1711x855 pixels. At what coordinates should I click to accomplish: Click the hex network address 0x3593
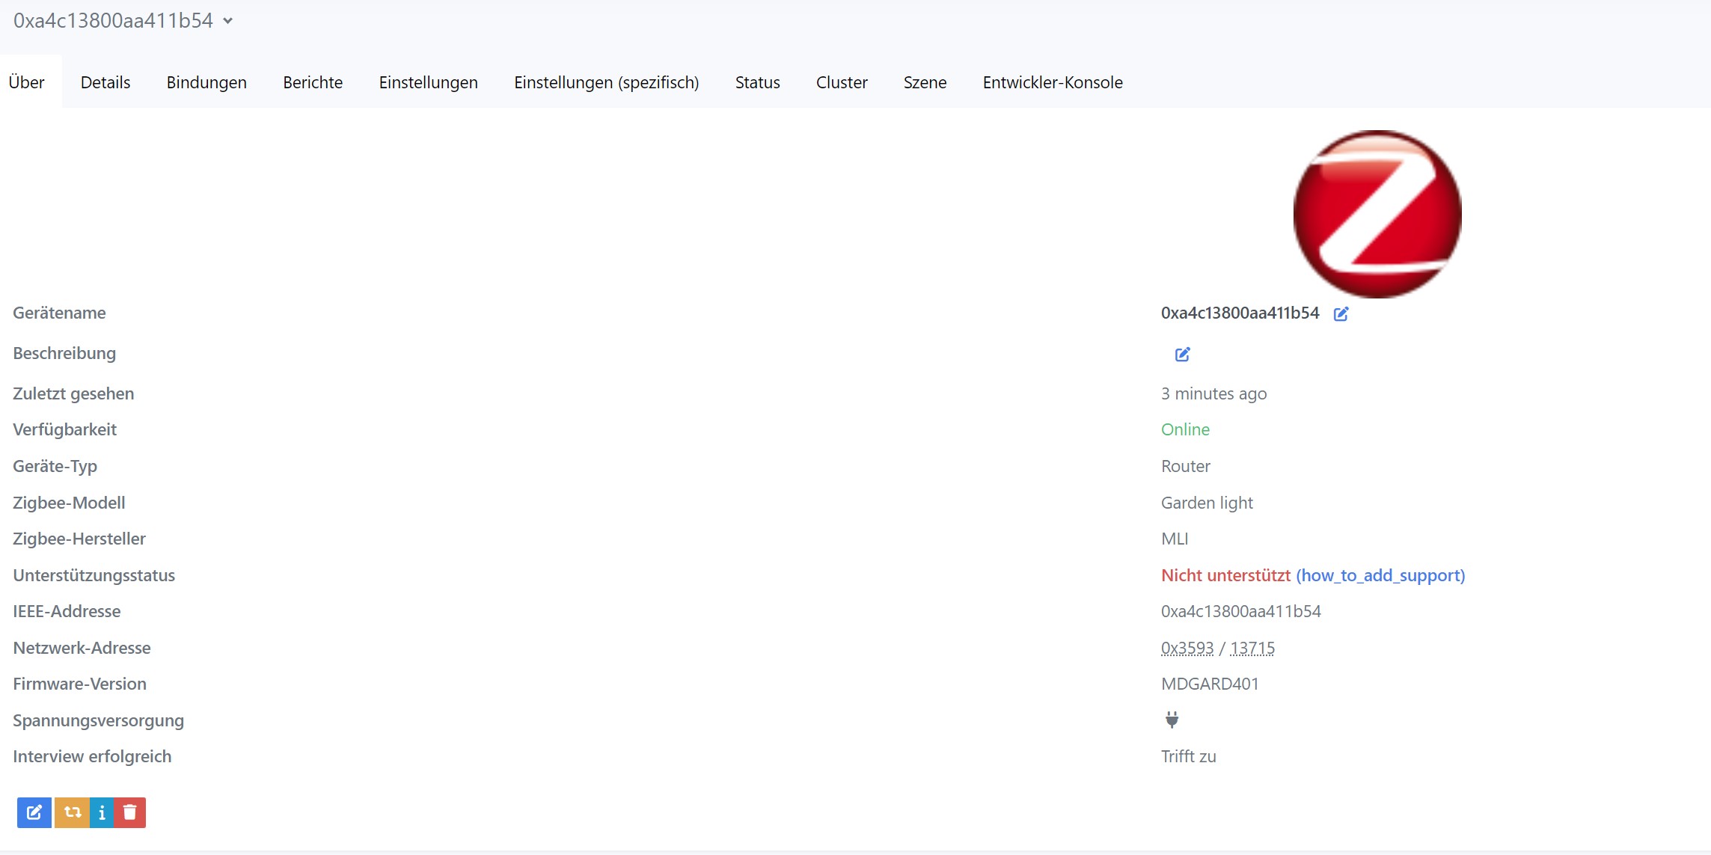coord(1187,648)
